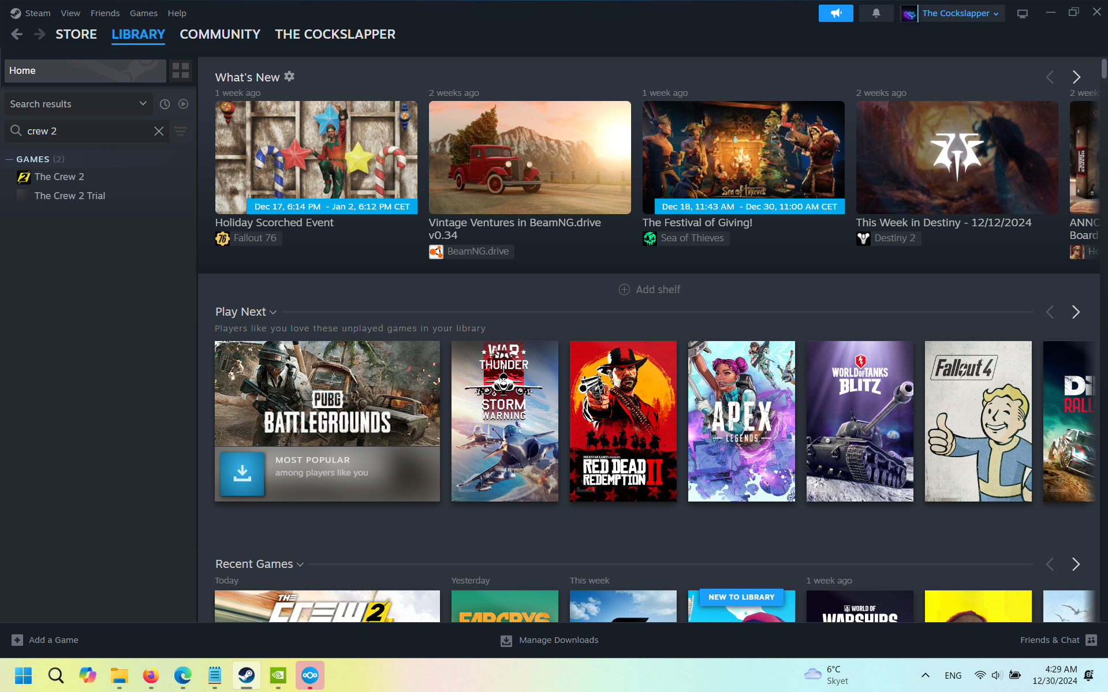Open the View menu
This screenshot has height=692, width=1108.
70,13
